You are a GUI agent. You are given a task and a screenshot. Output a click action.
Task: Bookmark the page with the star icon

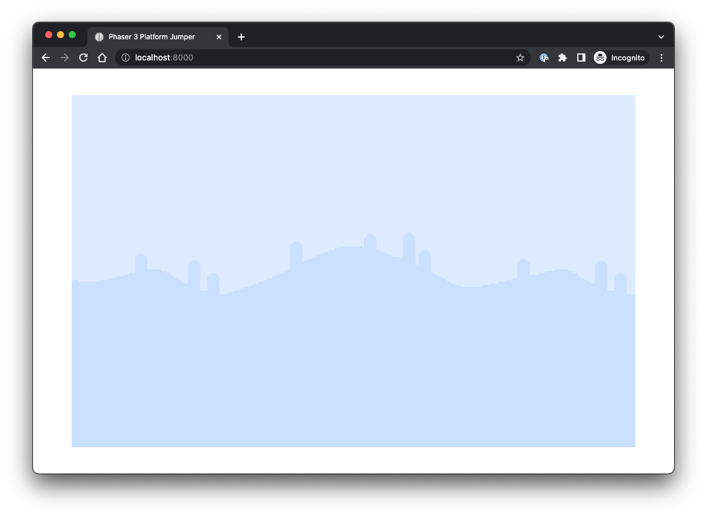click(x=520, y=58)
